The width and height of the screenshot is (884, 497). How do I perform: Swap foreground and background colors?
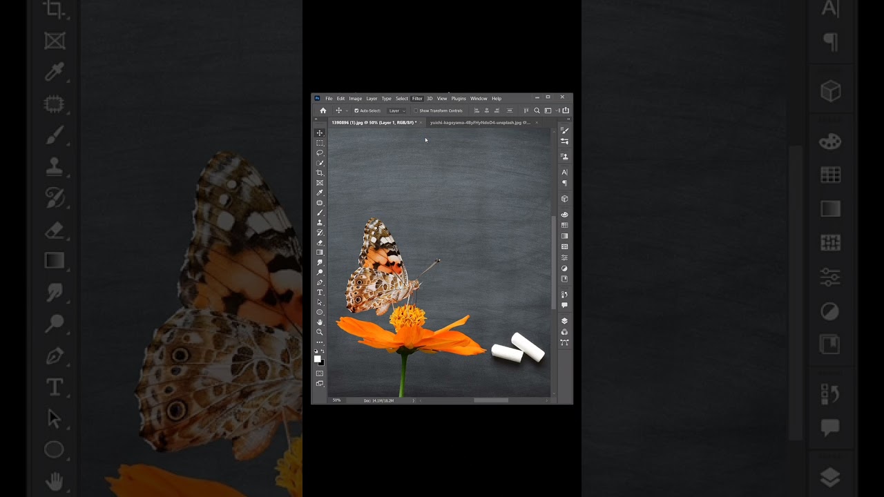323,351
